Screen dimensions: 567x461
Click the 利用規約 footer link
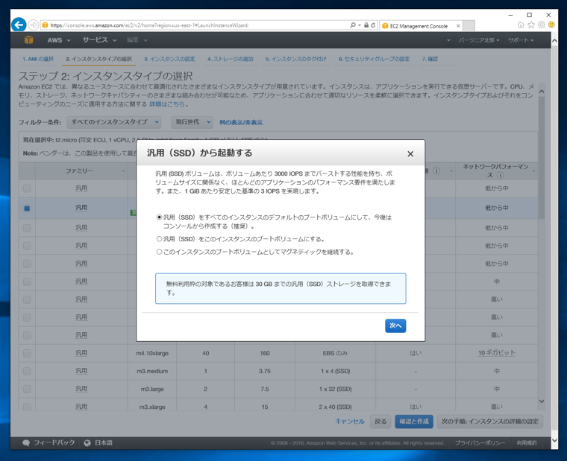point(527,443)
